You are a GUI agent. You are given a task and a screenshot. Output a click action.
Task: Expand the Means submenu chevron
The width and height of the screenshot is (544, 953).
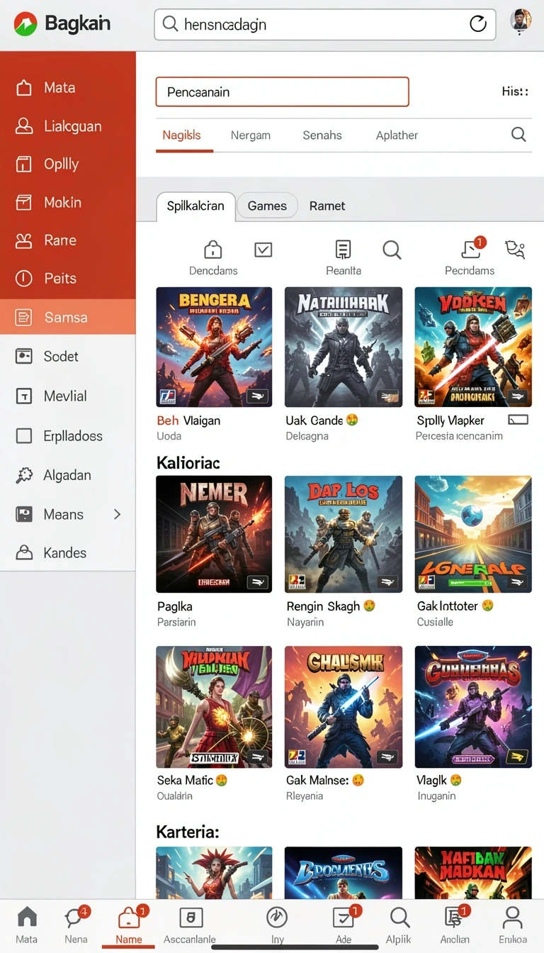[118, 514]
